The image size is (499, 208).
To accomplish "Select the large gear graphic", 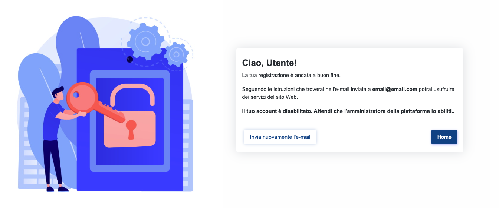I will [x=145, y=41].
